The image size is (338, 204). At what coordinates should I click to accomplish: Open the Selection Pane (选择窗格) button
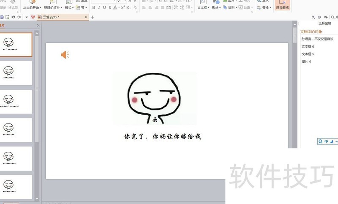point(282,5)
